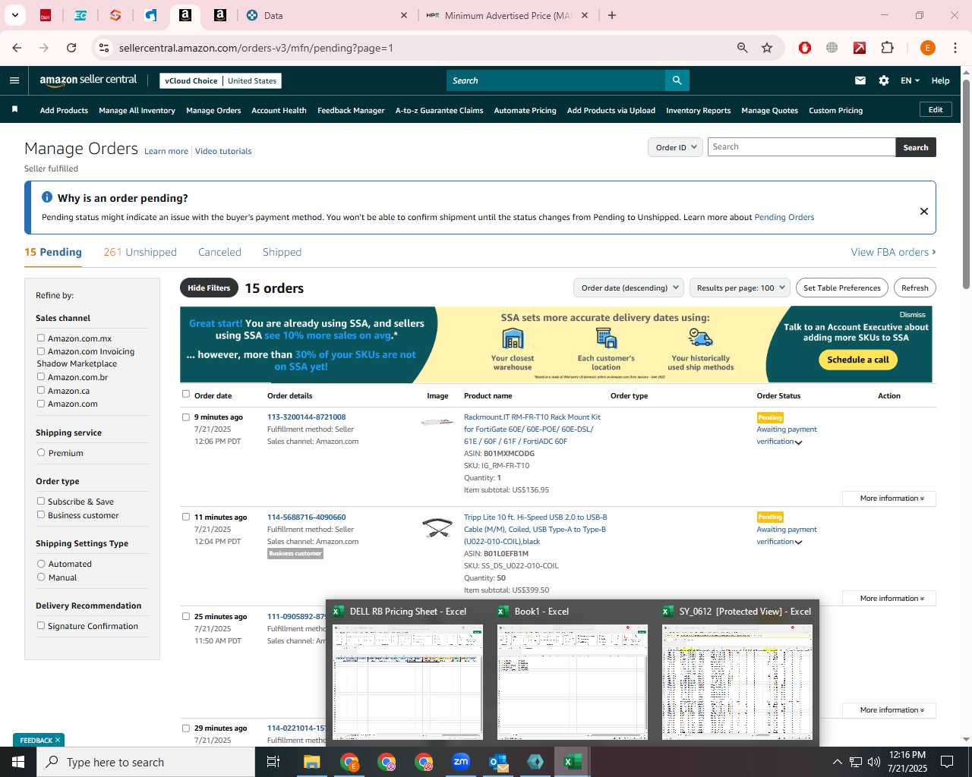
Task: Open the mail messages icon
Action: click(x=860, y=80)
